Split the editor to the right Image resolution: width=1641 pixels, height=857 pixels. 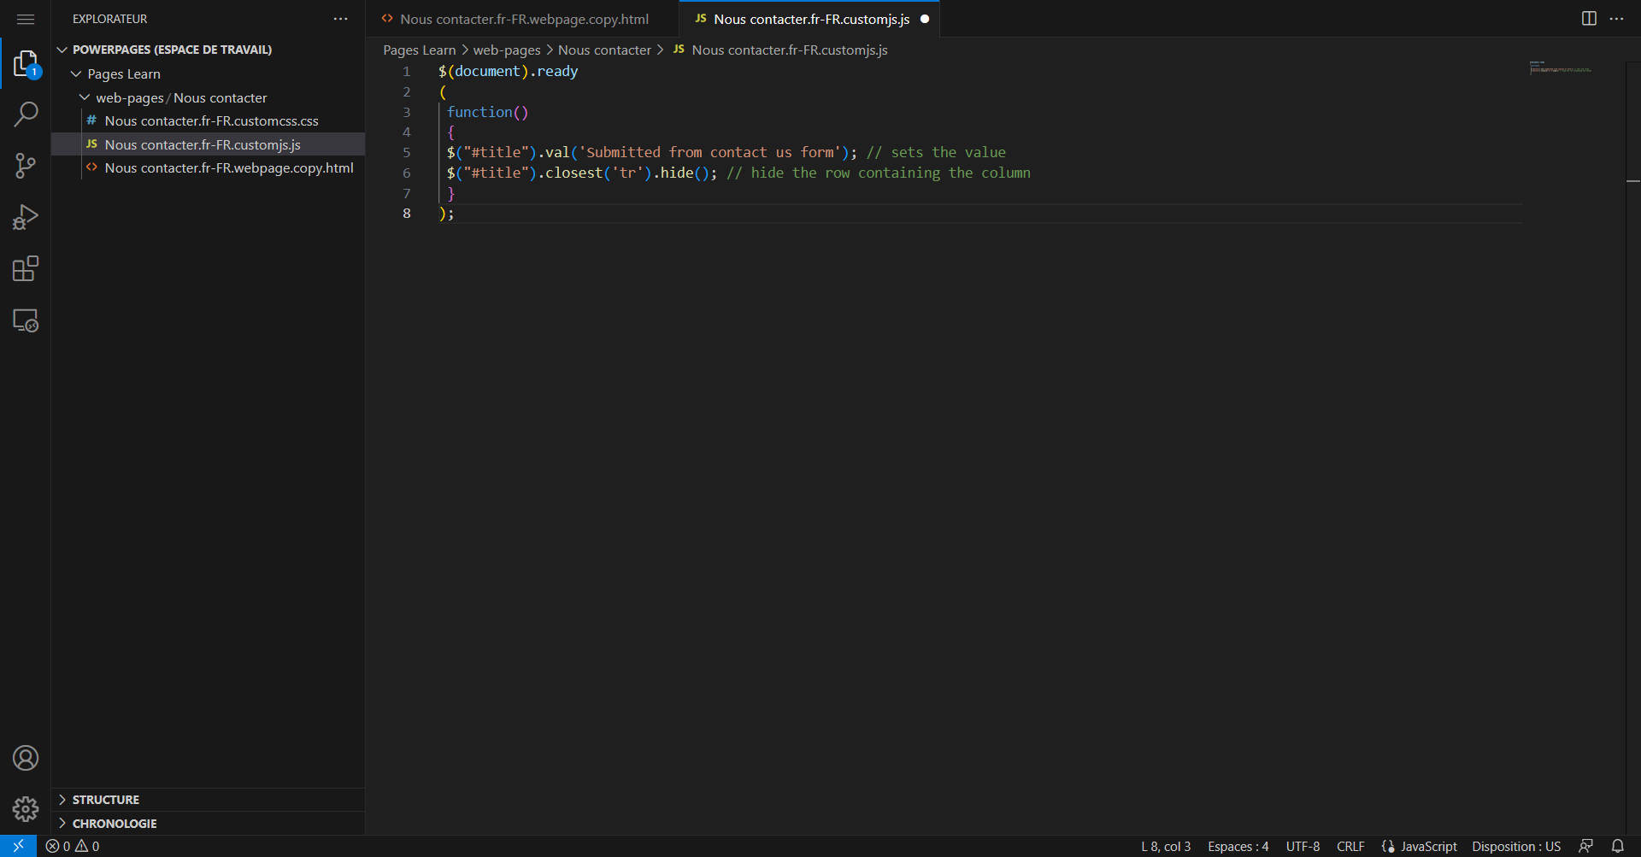click(x=1589, y=19)
